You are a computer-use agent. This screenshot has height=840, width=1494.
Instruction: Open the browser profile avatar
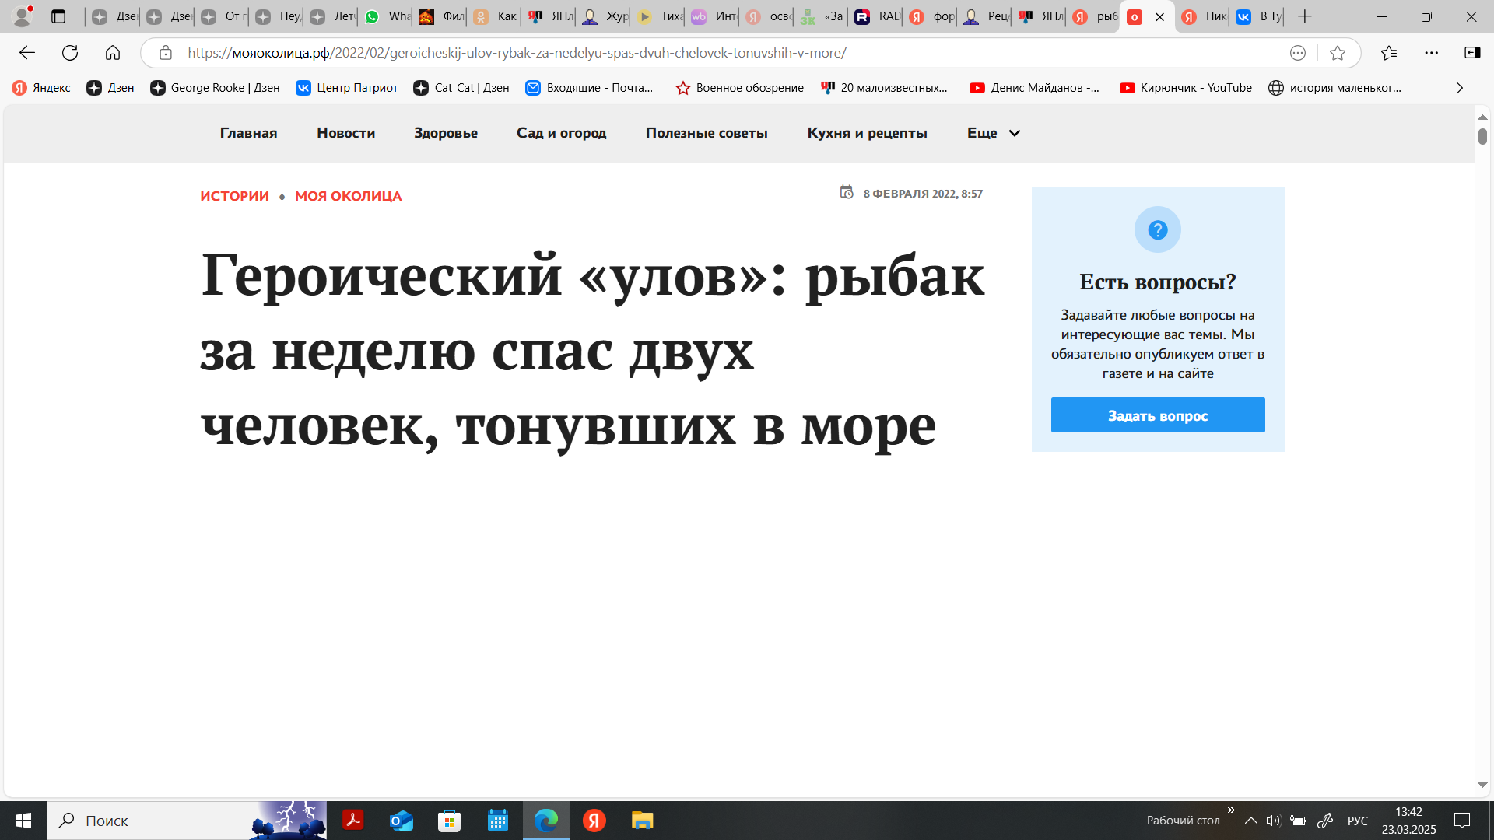[x=23, y=16]
